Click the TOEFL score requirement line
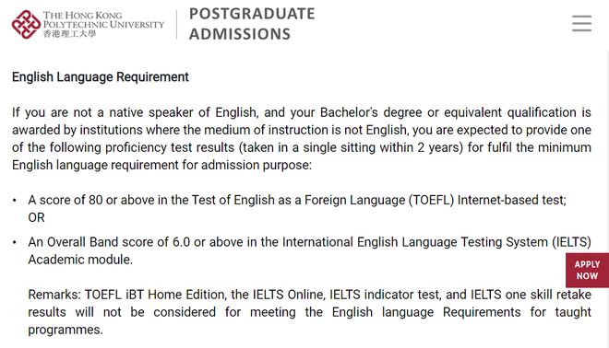The image size is (609, 348). (x=297, y=200)
